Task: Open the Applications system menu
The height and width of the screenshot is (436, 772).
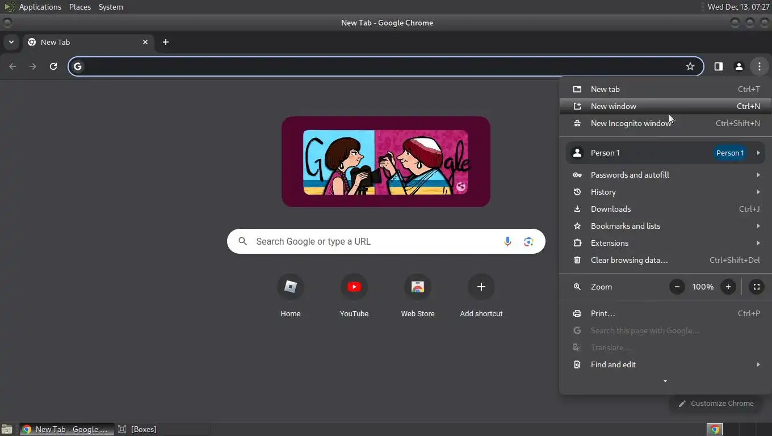Action: [40, 7]
